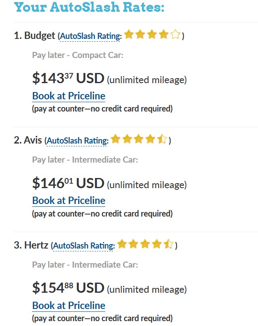Image resolution: width=258 pixels, height=326 pixels.
Task: Open the Budget Book at Priceline link
Action: (68, 96)
